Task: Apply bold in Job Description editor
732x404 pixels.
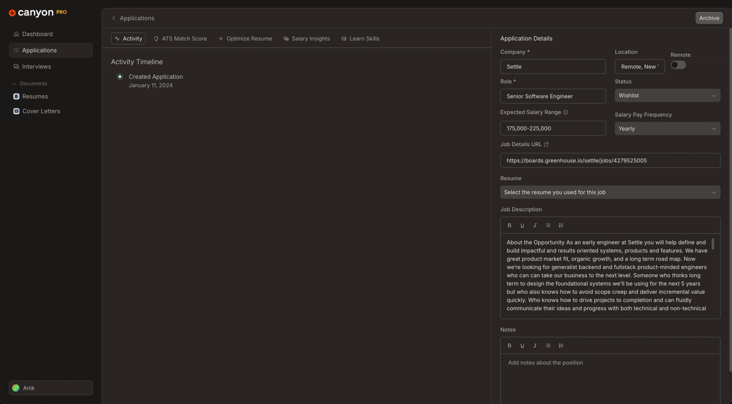Action: point(509,225)
